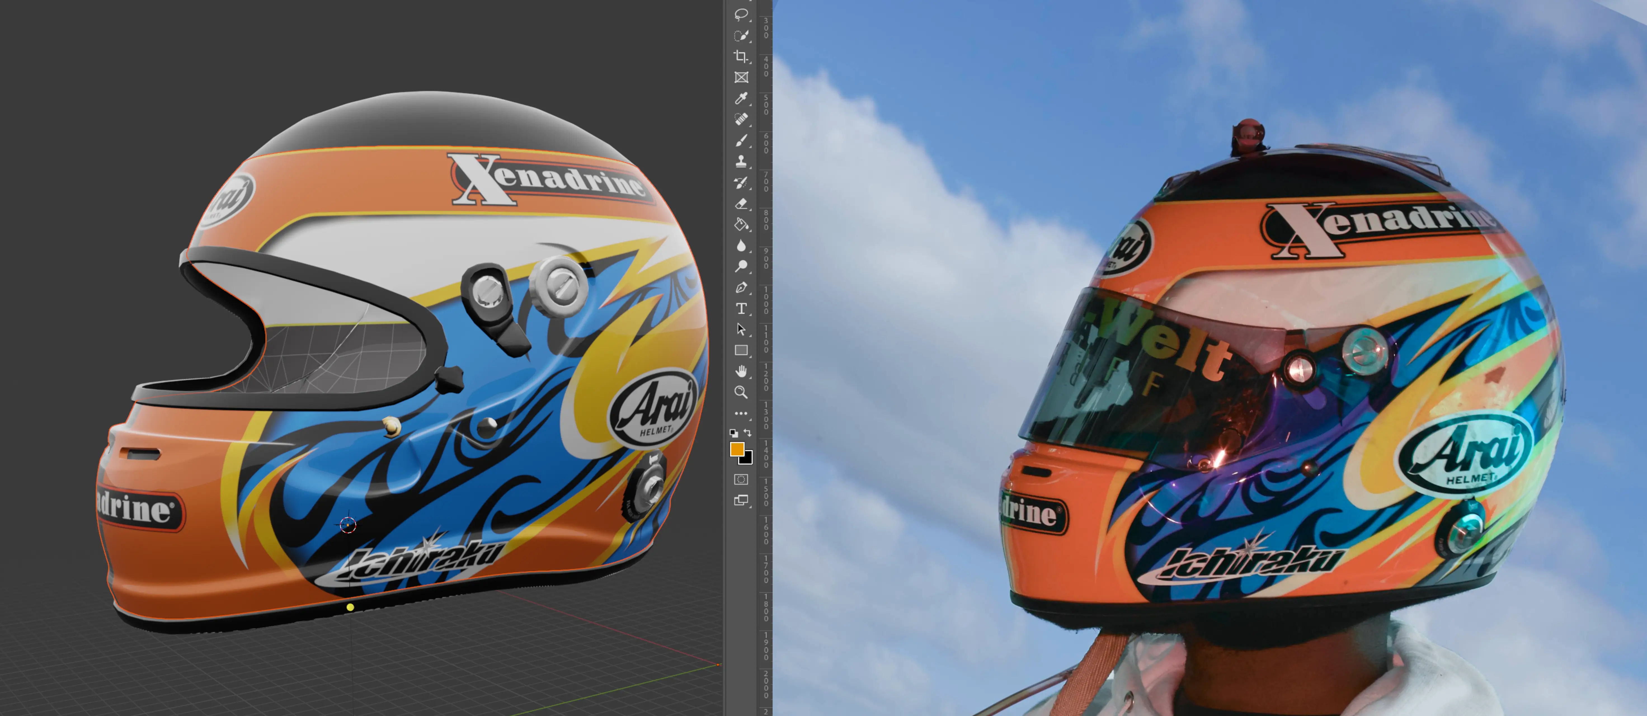Open the orange foreground color swatch
The image size is (1647, 716).
737,449
